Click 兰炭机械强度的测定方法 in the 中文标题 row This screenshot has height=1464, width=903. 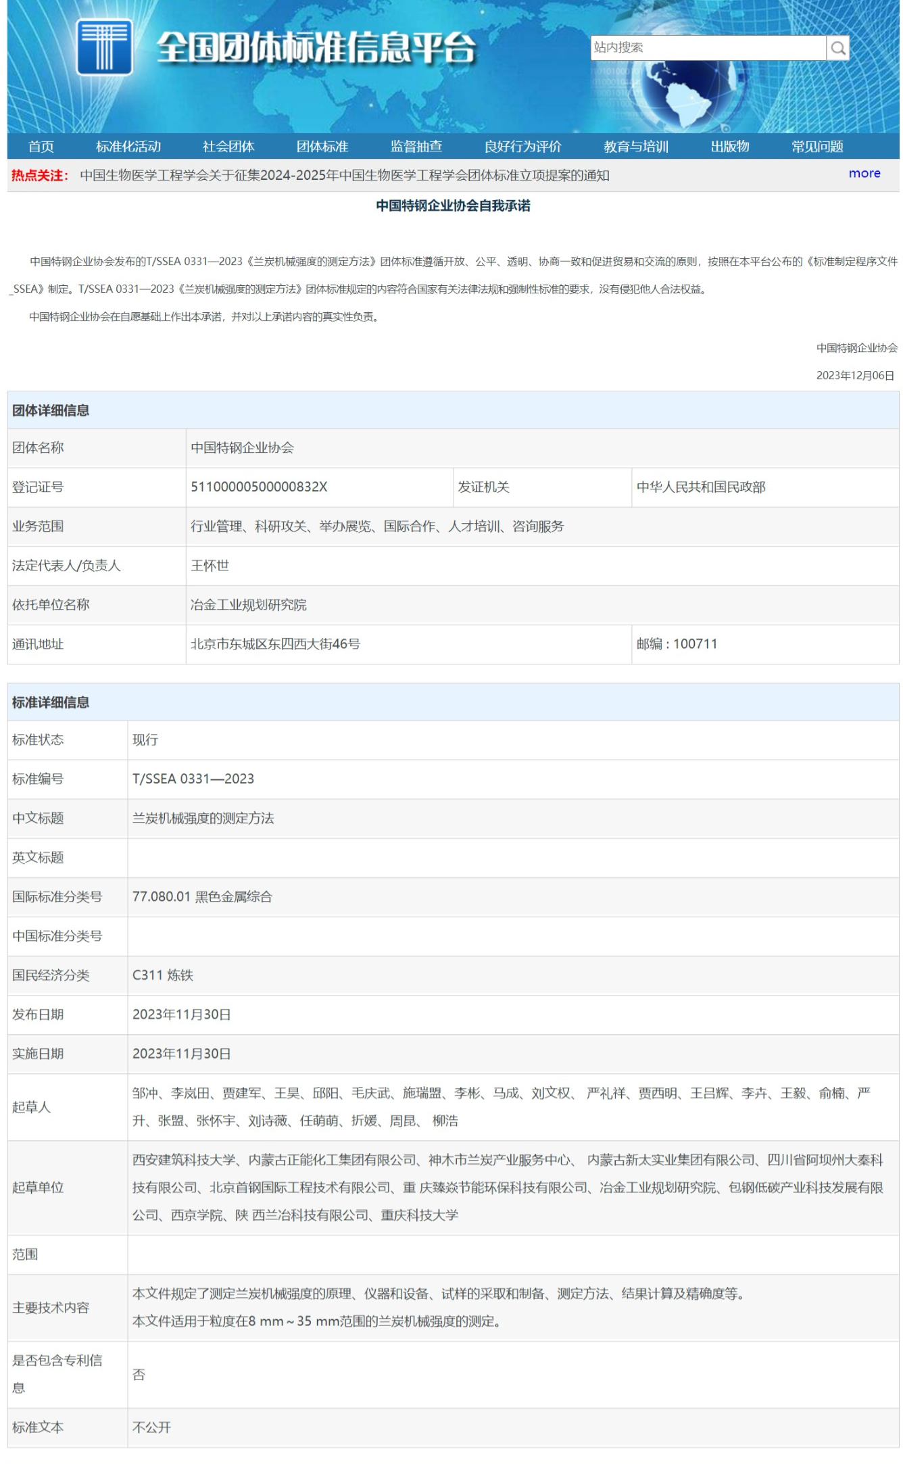pos(203,819)
